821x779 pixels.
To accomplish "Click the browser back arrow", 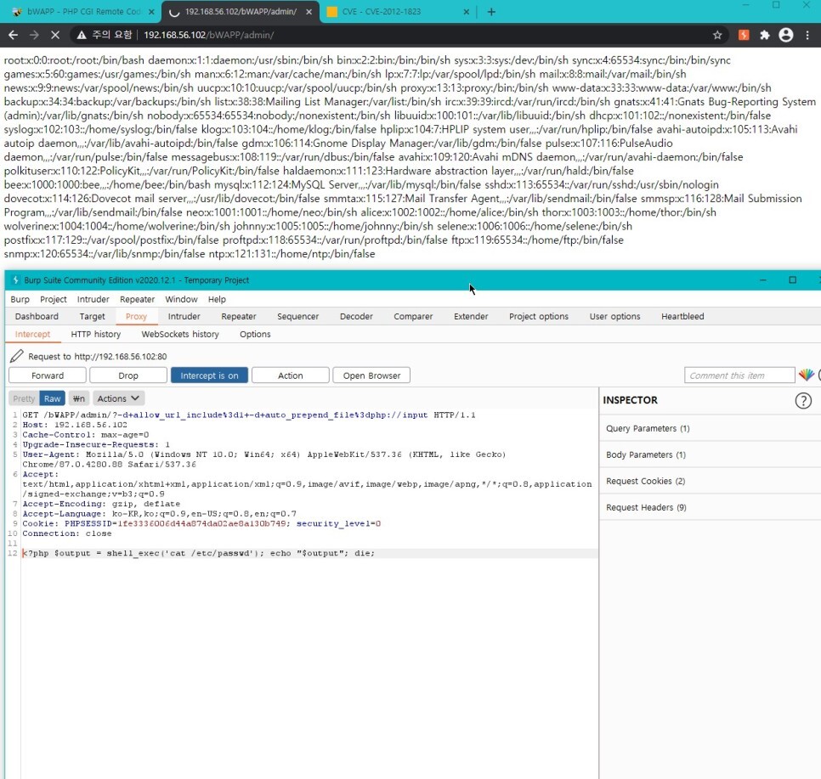I will [13, 35].
